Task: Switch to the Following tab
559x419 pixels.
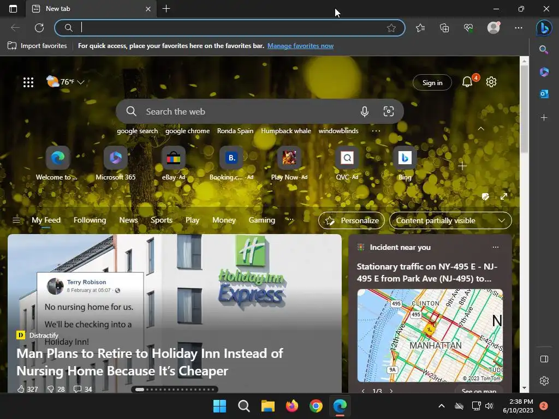Action: click(x=90, y=220)
